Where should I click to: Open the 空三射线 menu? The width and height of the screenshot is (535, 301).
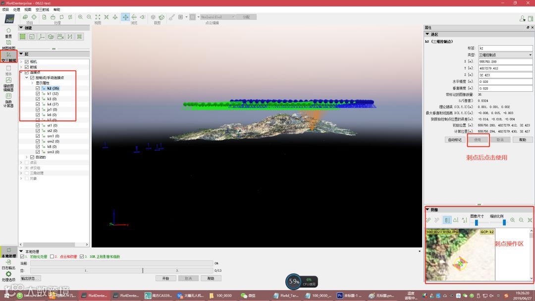42,9
